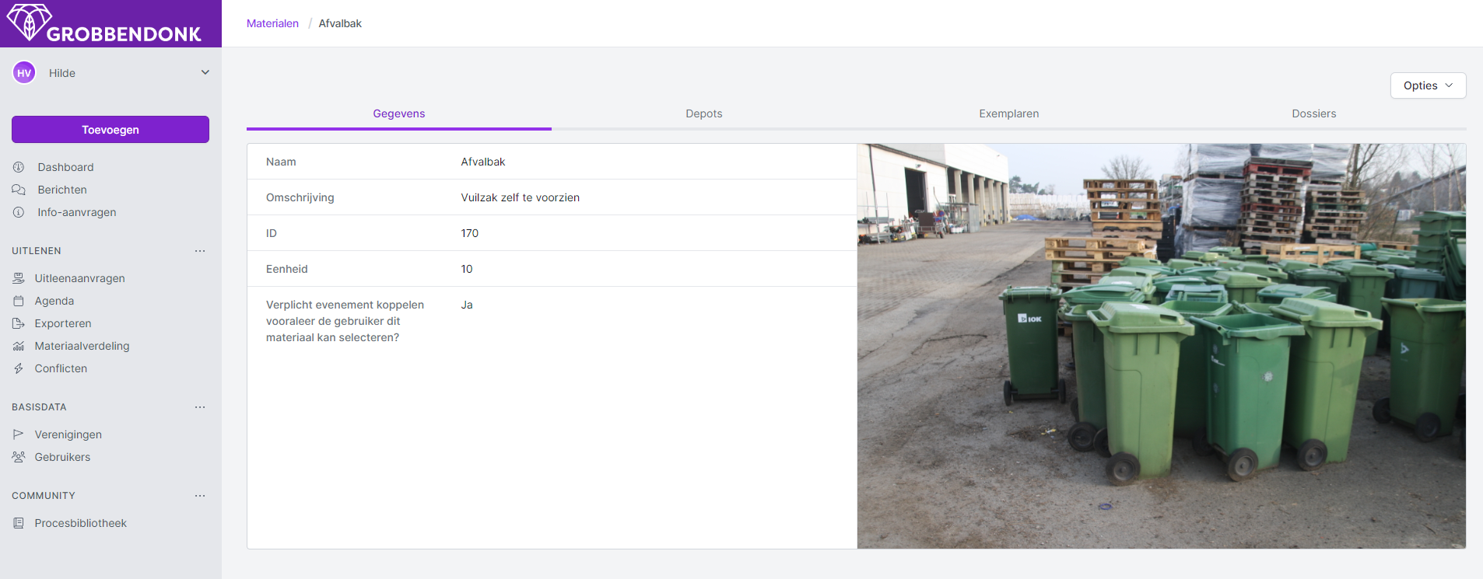The height and width of the screenshot is (579, 1483).
Task: Expand the Hilde user menu chevron
Action: 205,72
